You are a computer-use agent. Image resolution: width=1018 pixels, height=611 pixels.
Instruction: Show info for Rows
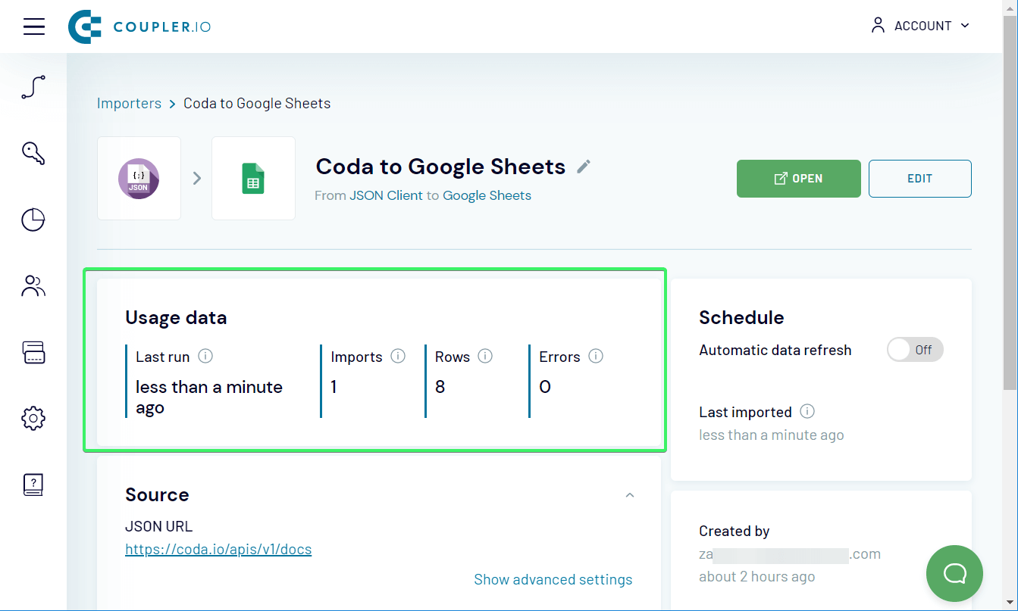coord(485,356)
